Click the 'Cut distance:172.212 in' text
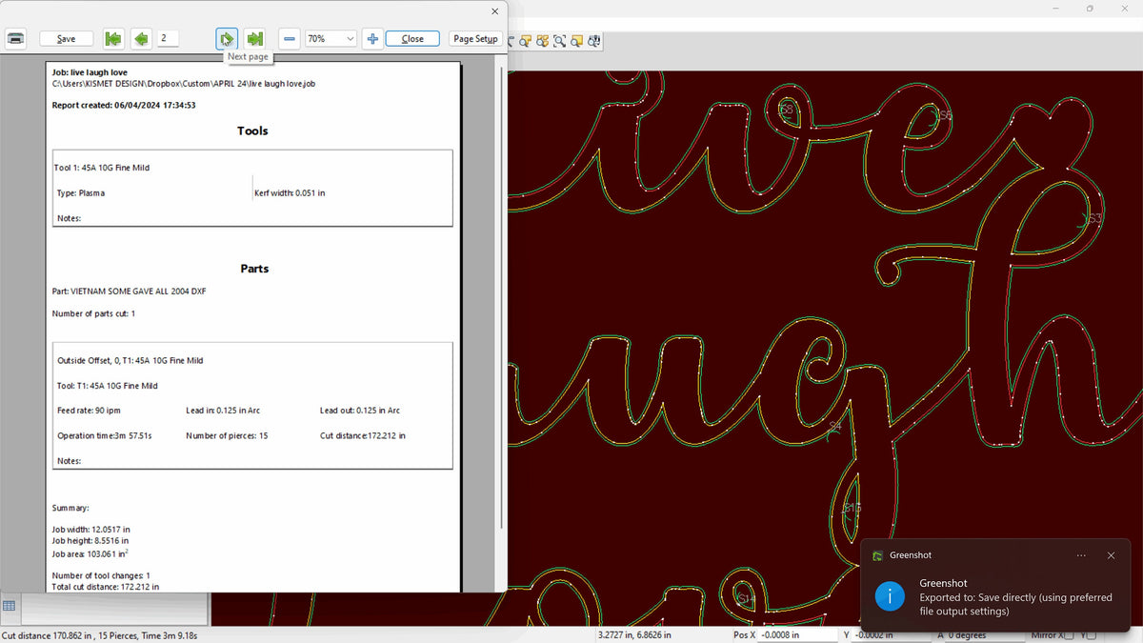Viewport: 1143px width, 643px height. 363,435
